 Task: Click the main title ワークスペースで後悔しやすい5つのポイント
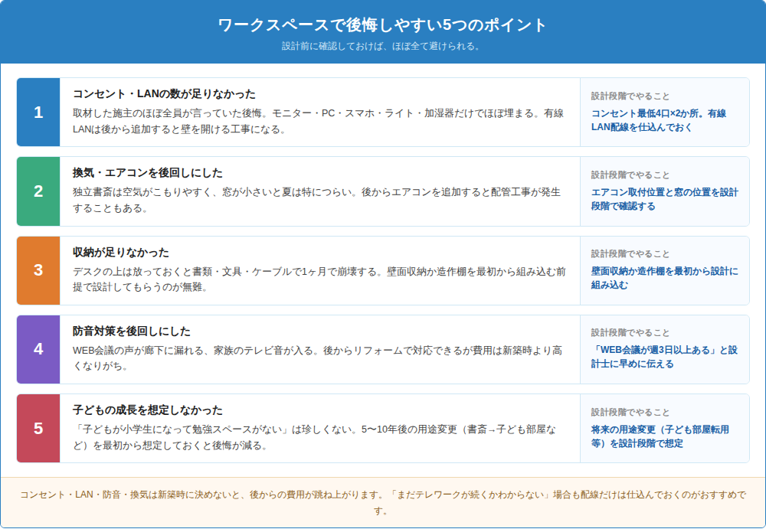(x=382, y=25)
